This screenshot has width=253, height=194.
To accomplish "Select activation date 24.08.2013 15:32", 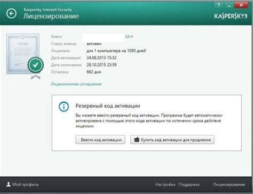I will (x=101, y=58).
